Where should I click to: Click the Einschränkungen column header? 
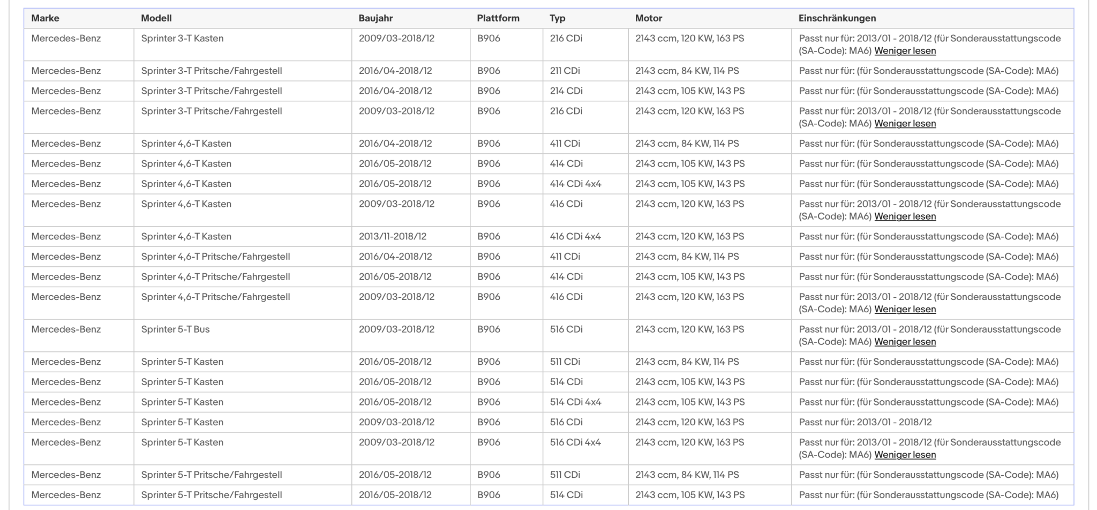837,18
